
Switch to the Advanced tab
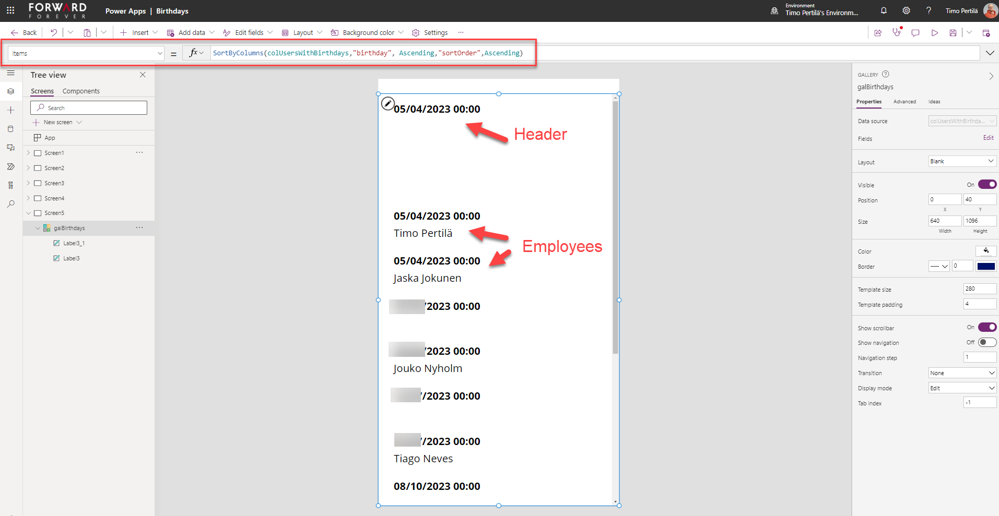(x=904, y=102)
